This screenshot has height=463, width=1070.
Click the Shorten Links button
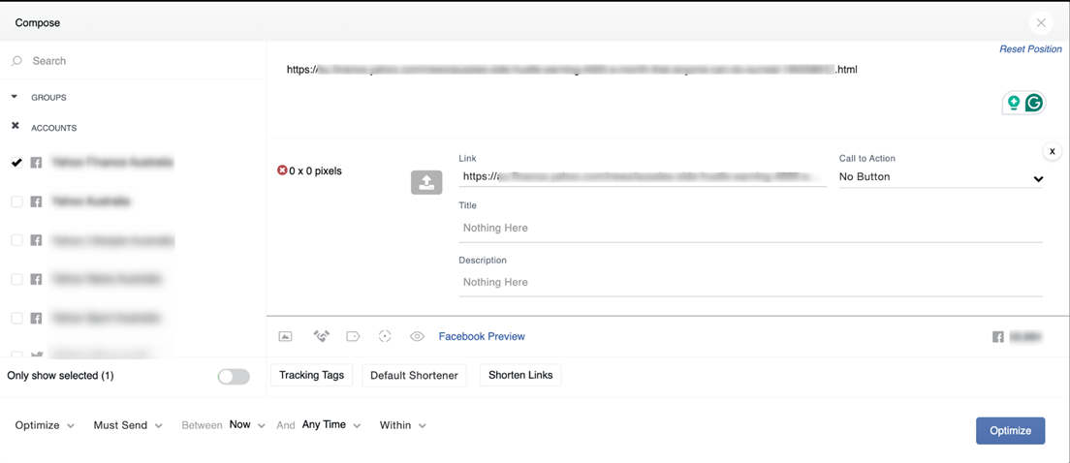520,375
